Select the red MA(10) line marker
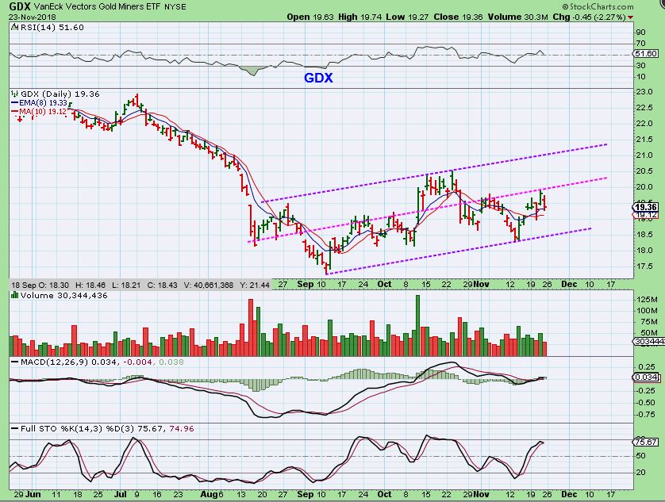 15,112
